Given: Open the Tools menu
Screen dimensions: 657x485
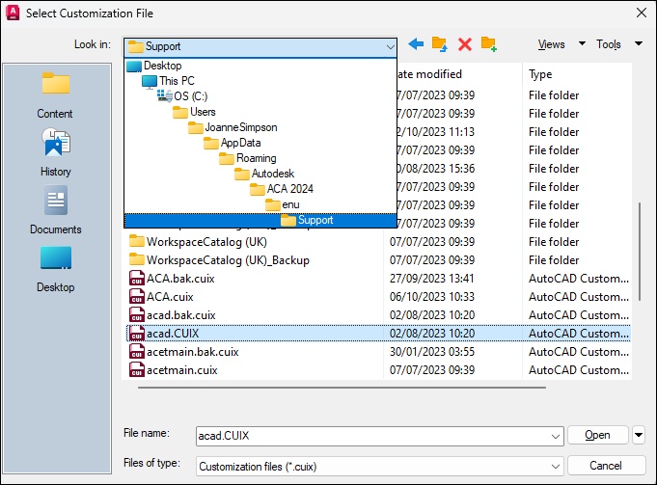Looking at the screenshot, I should (609, 44).
